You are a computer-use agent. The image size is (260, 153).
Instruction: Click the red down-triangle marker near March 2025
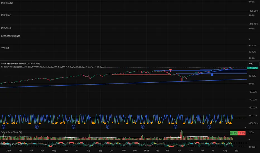(x=170, y=70)
